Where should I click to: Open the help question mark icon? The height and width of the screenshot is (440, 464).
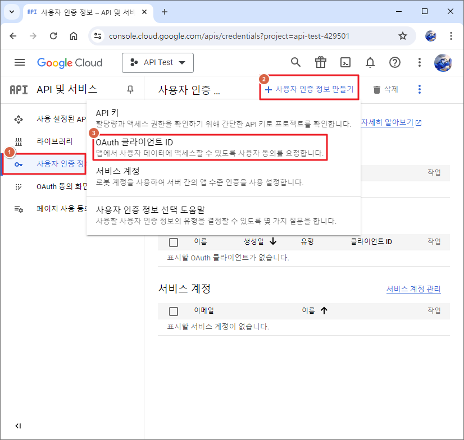pos(395,62)
